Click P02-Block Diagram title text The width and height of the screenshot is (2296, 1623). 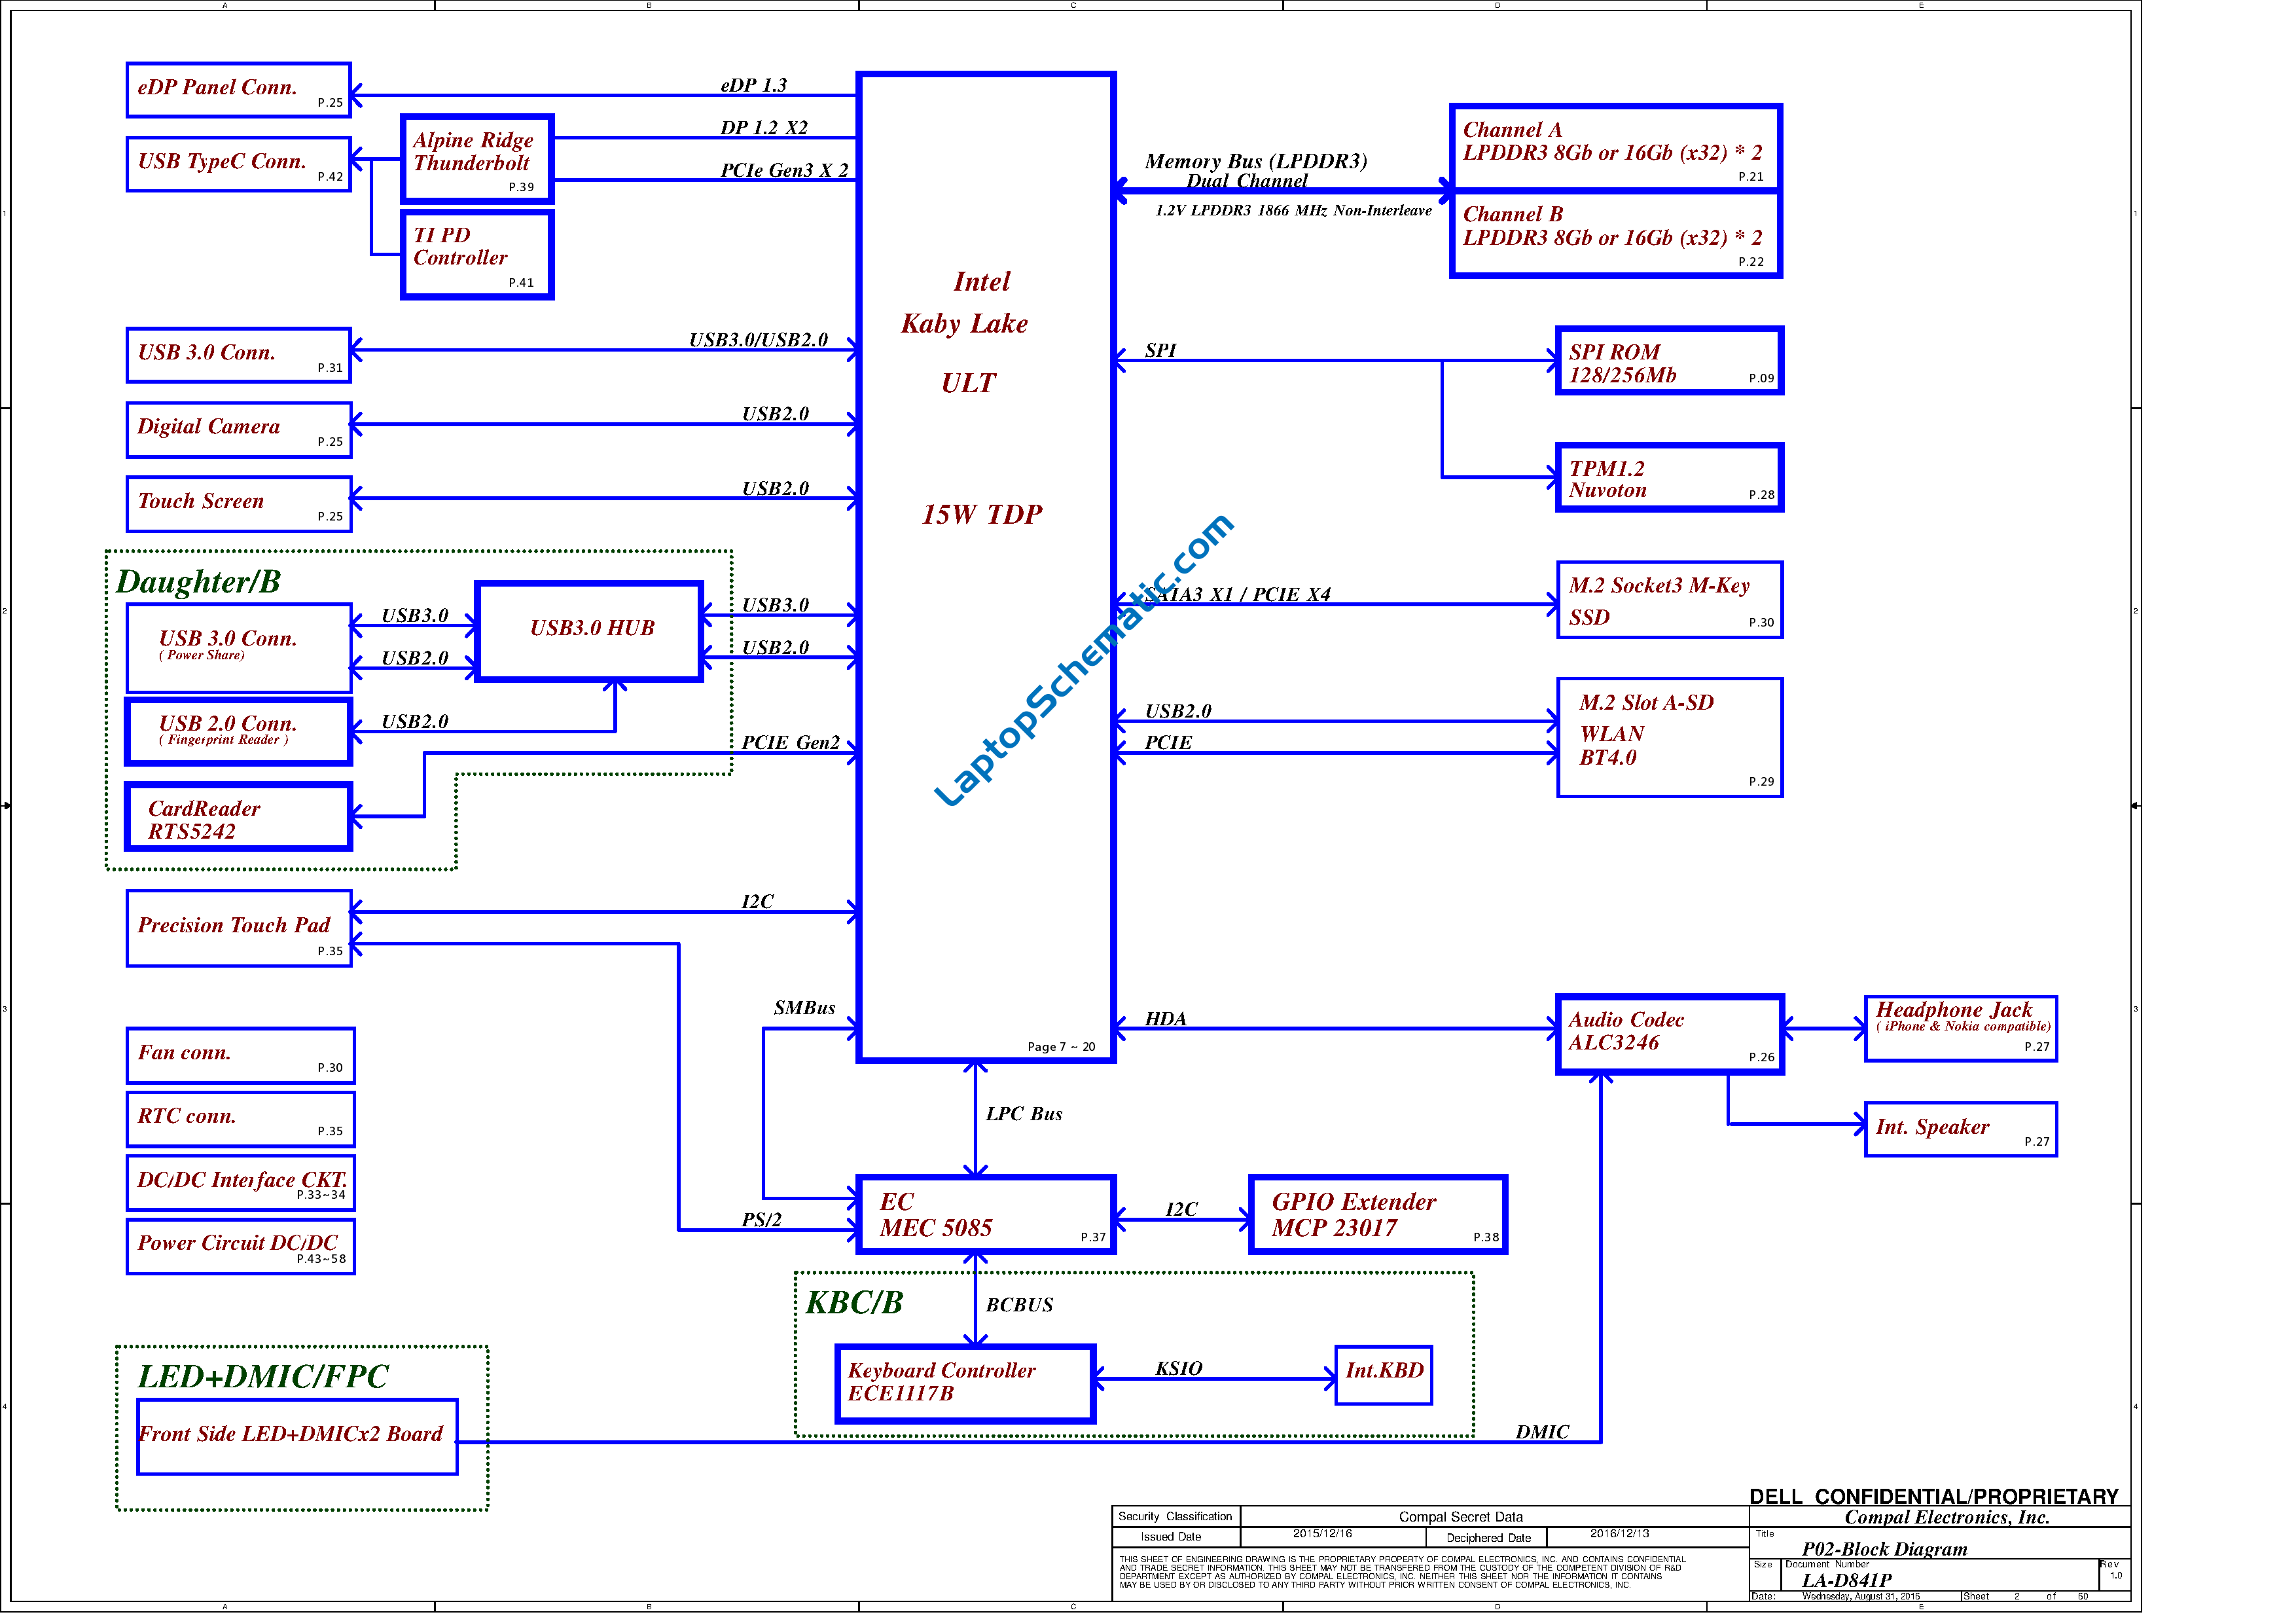tap(1884, 1549)
